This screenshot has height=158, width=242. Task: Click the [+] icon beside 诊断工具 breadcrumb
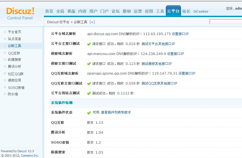(92, 22)
